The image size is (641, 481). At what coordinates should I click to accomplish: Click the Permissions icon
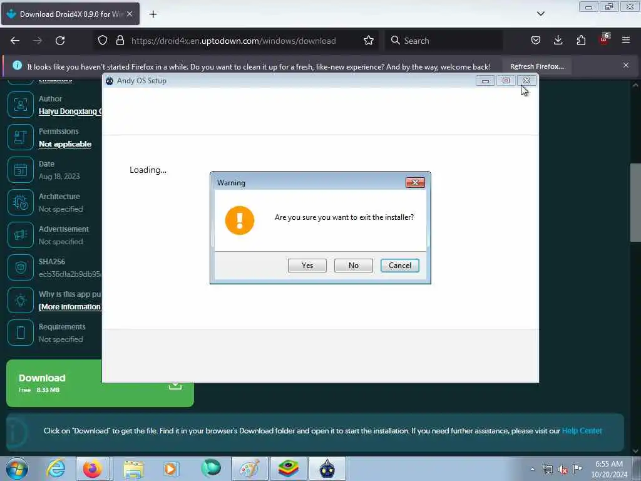(x=21, y=137)
